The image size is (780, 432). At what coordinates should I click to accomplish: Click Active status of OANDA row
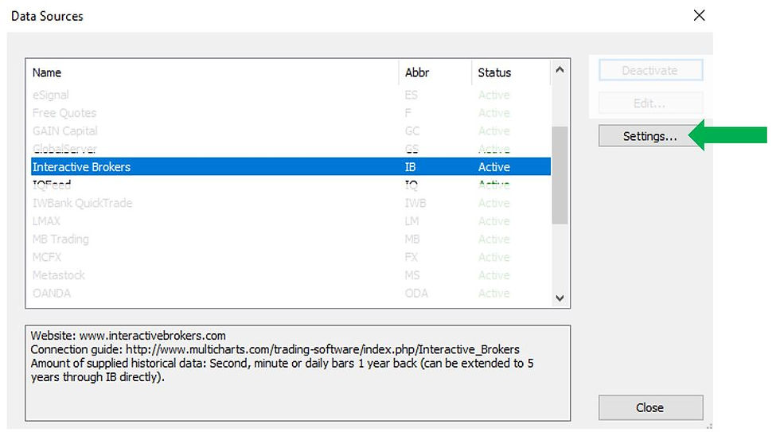494,294
